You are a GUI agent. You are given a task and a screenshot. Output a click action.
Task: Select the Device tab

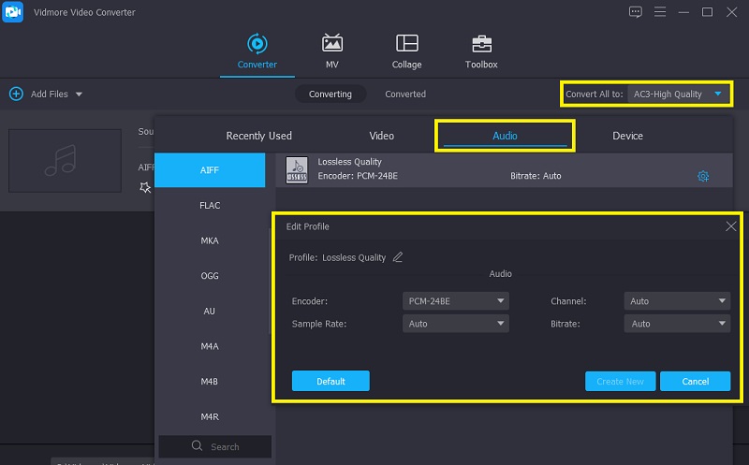click(x=627, y=136)
